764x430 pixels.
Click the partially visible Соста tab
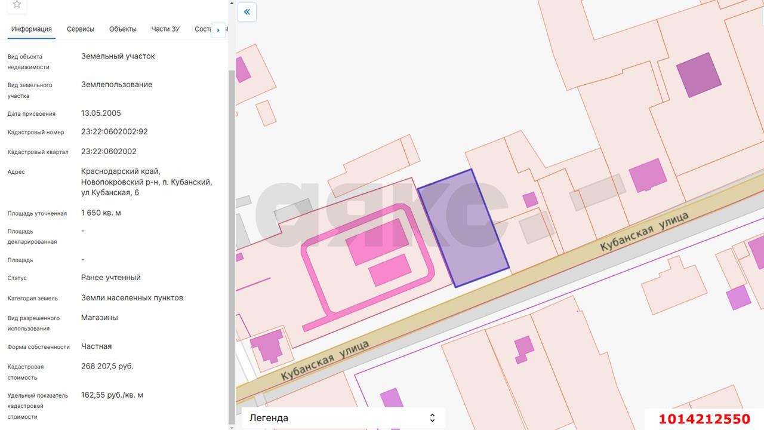point(202,29)
